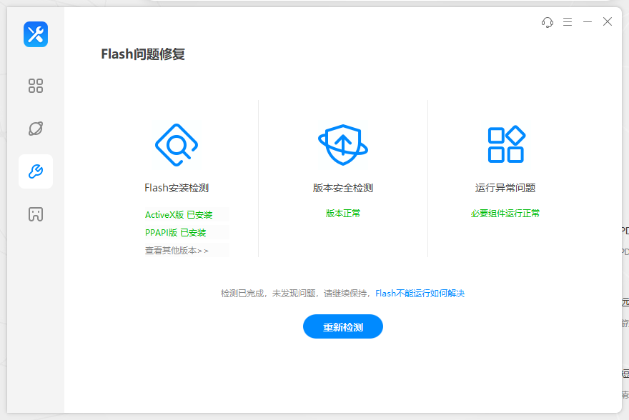Select the wrench repair sidebar icon
The height and width of the screenshot is (420, 629).
pos(36,171)
